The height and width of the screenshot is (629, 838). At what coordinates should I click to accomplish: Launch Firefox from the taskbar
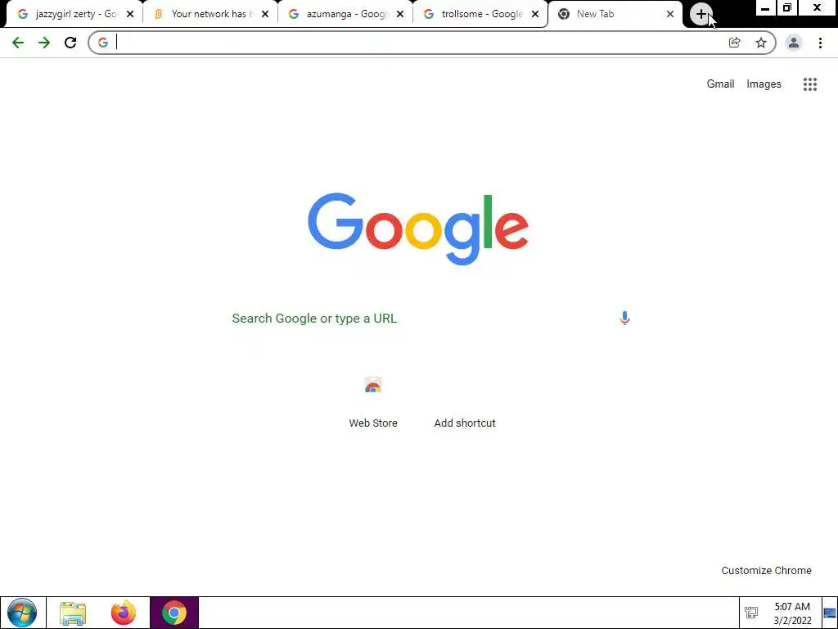(x=124, y=613)
